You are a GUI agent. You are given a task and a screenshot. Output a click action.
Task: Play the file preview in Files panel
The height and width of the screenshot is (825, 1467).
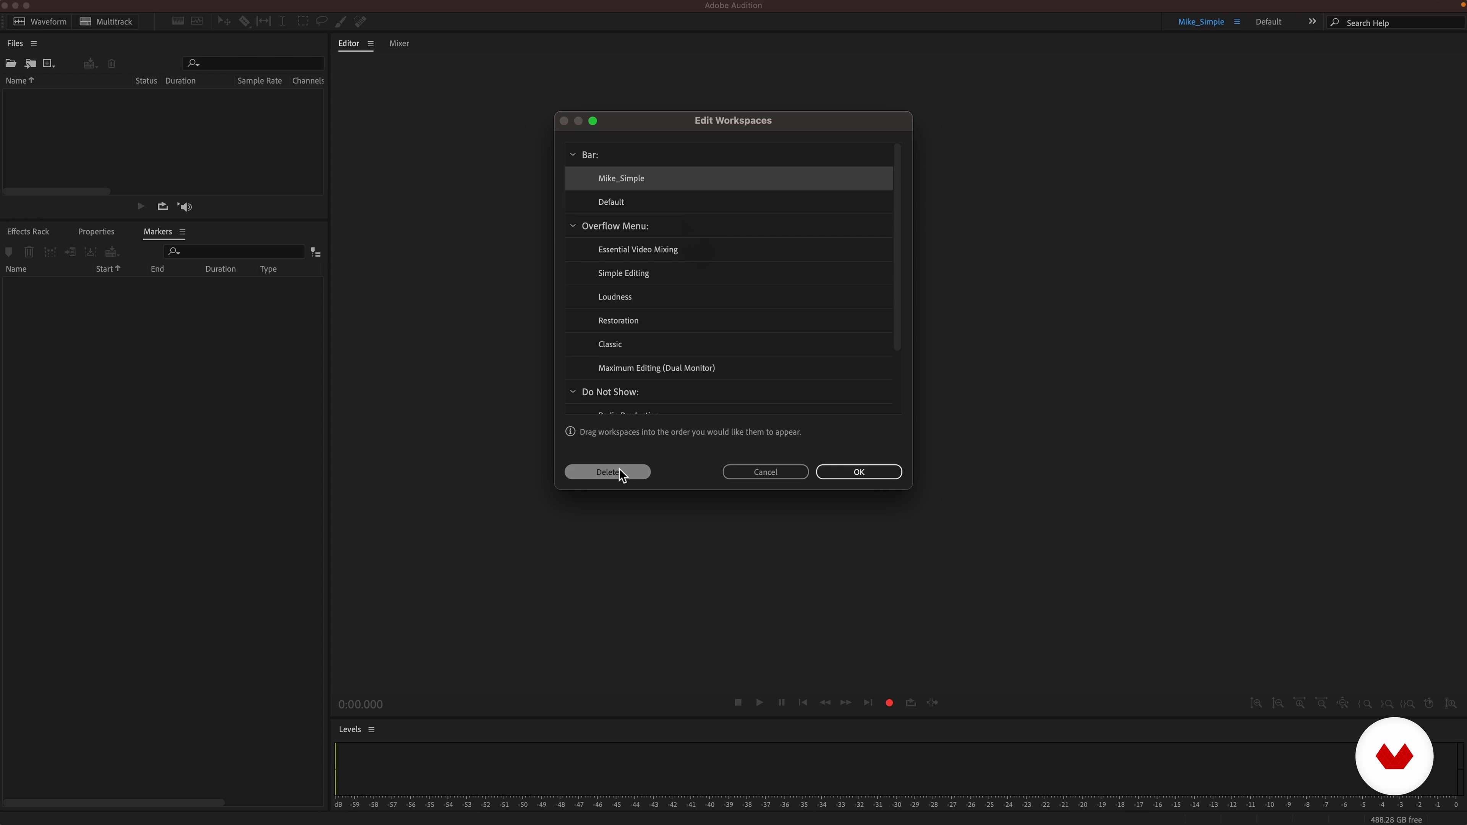click(141, 206)
